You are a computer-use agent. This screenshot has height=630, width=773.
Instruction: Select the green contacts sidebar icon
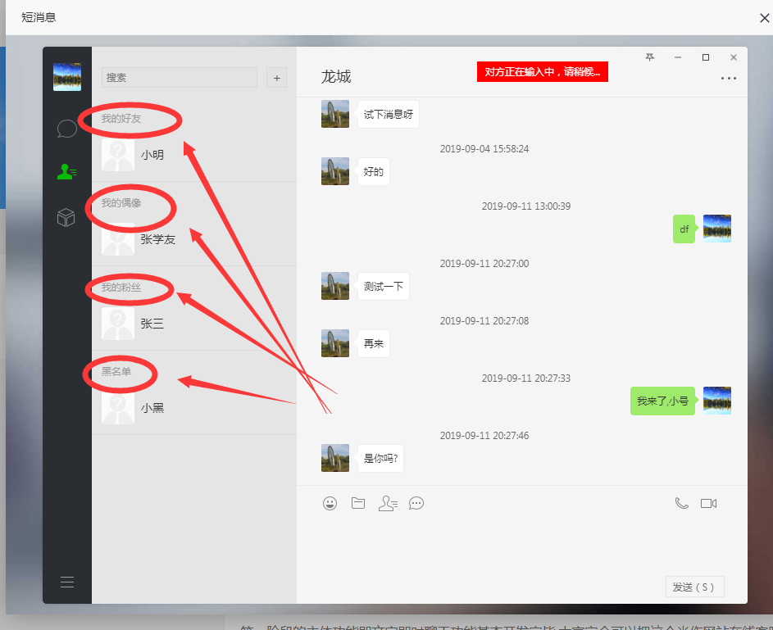point(66,172)
